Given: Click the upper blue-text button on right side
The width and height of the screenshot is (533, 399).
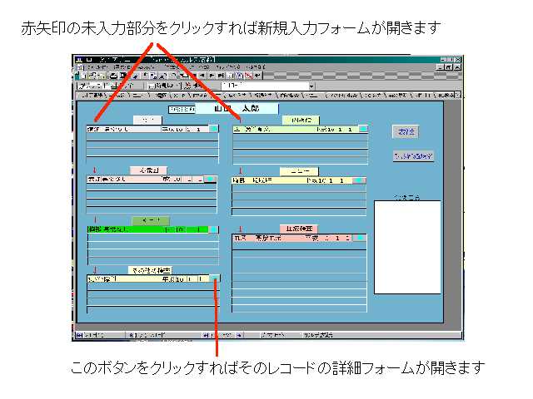Looking at the screenshot, I should pos(406,131).
